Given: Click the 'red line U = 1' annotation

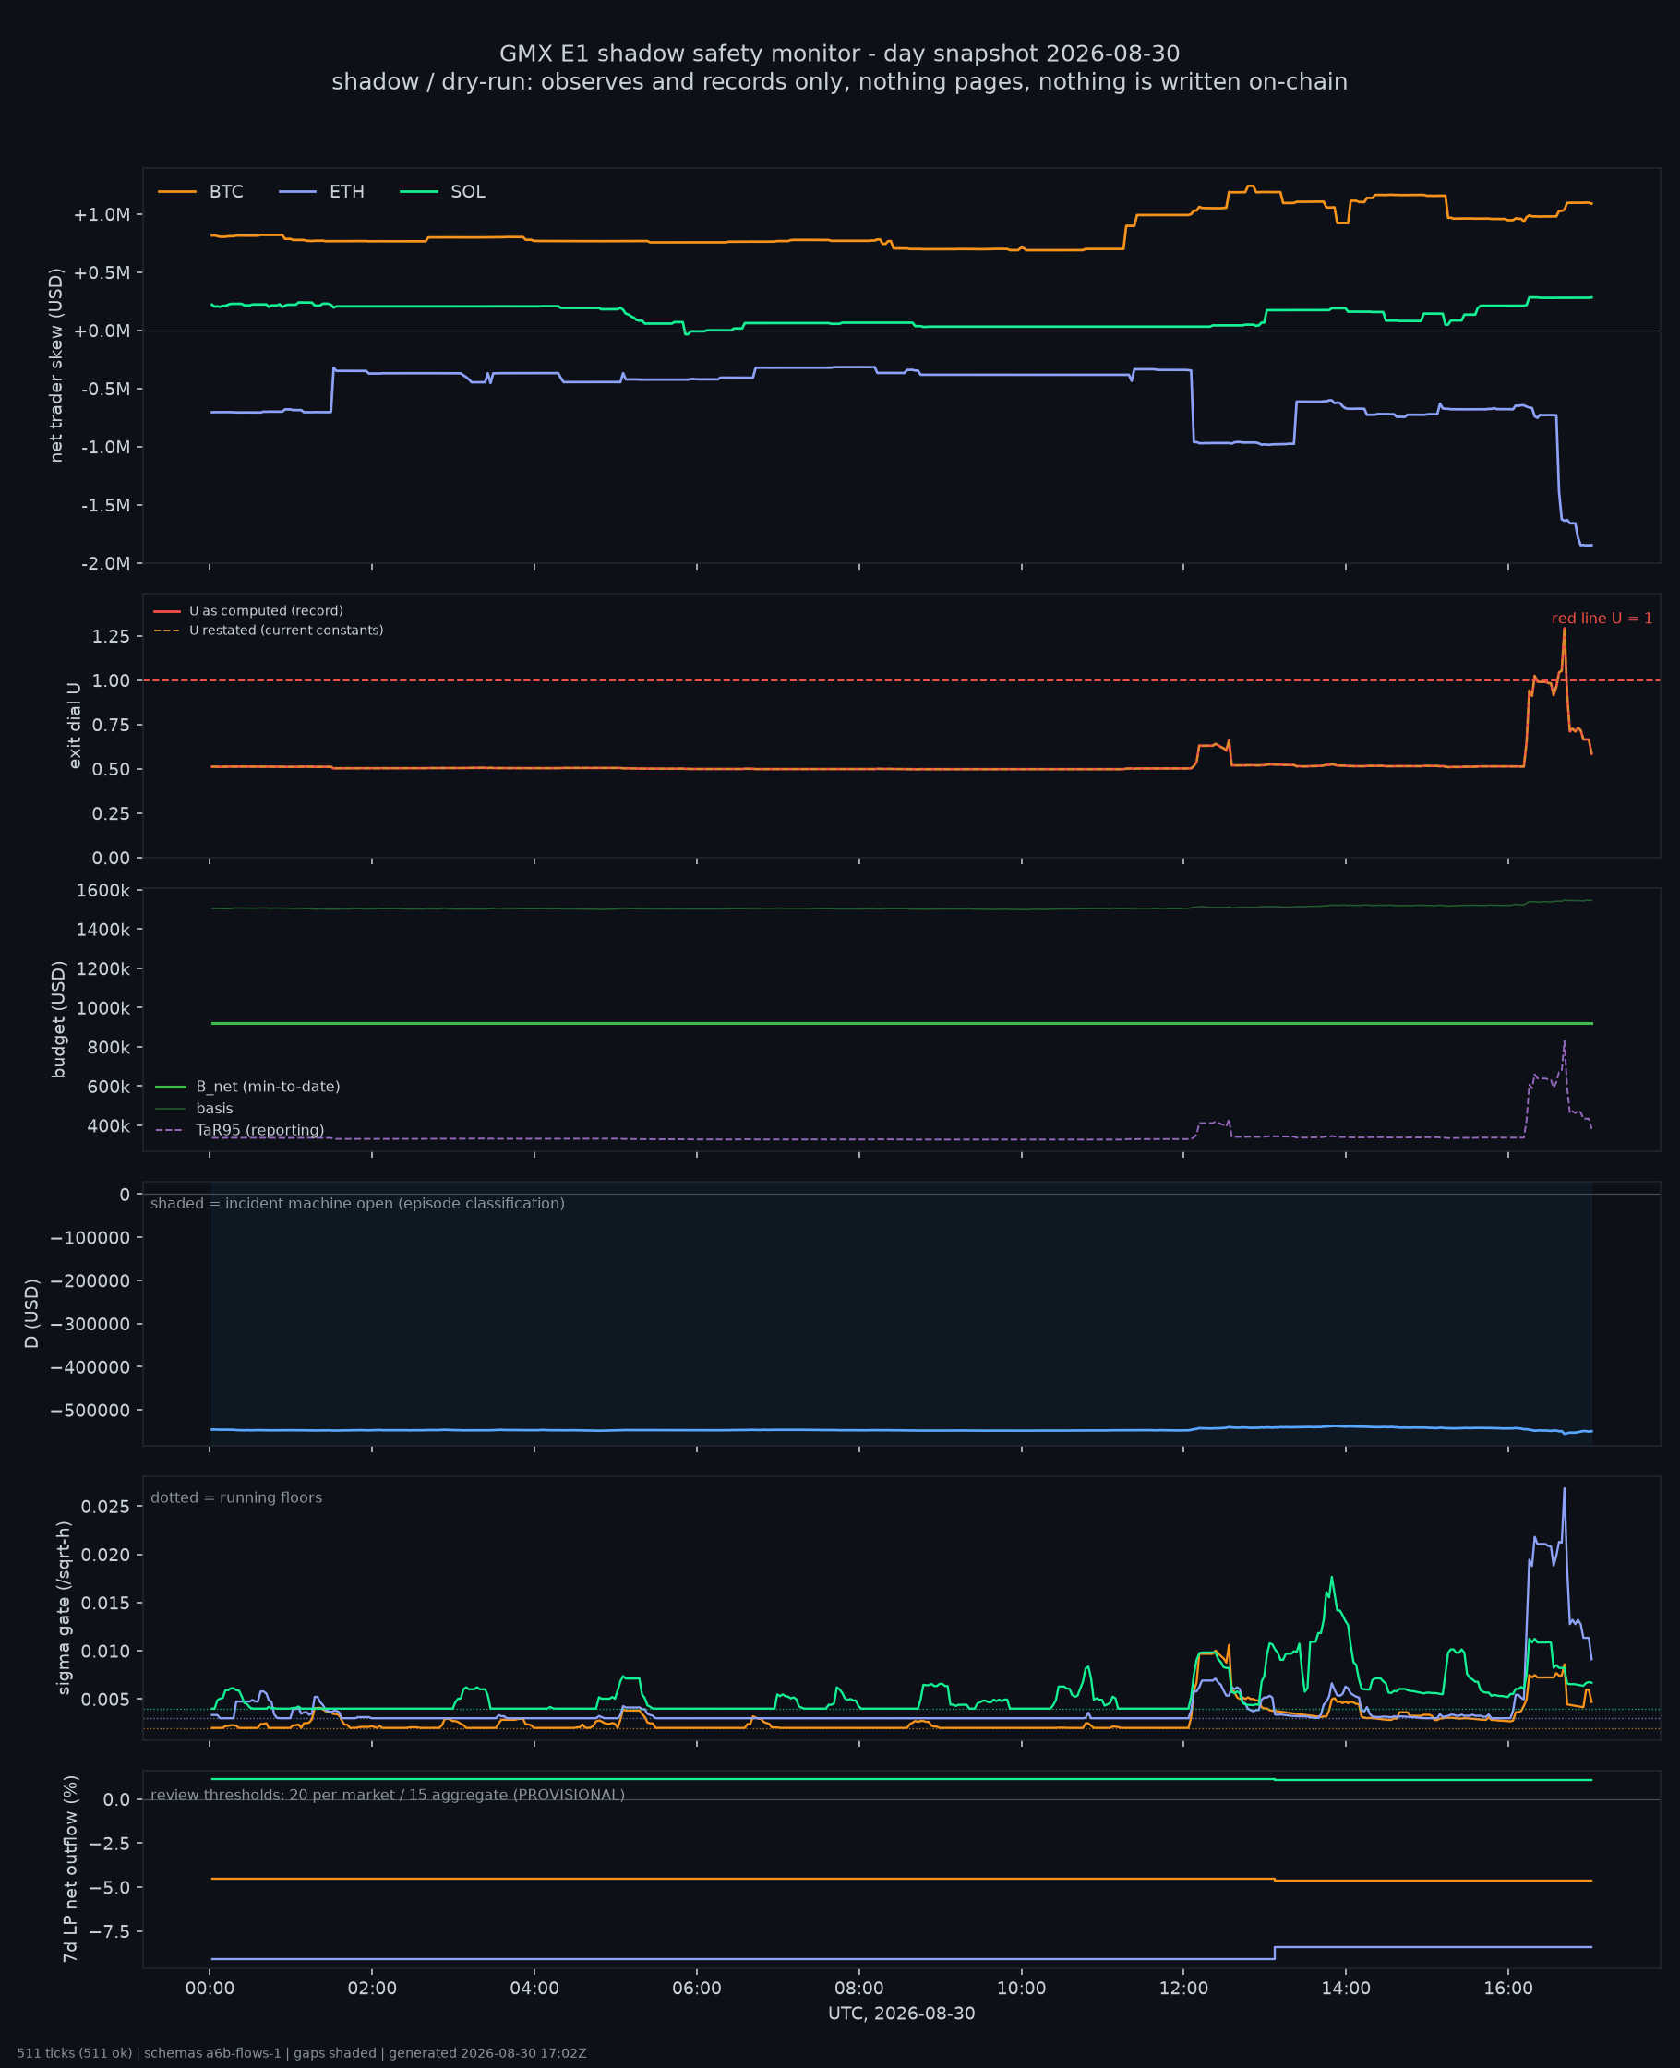Looking at the screenshot, I should (x=1602, y=619).
